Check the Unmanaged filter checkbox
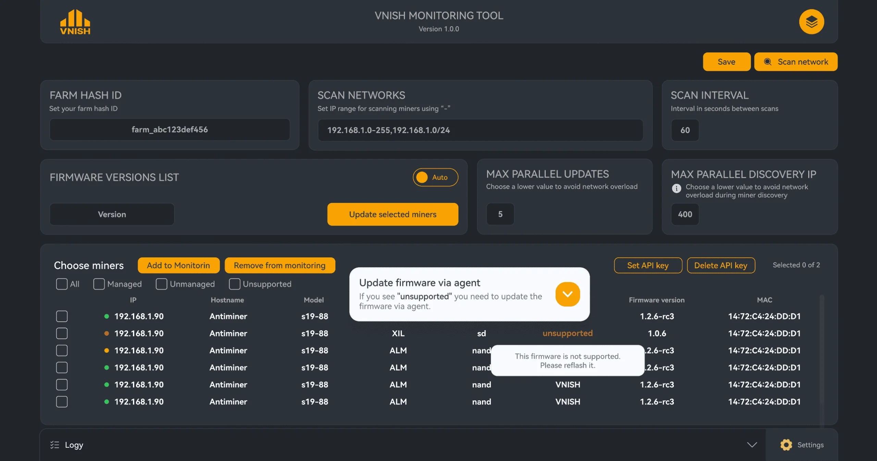Viewport: 877px width, 461px height. [x=161, y=284]
